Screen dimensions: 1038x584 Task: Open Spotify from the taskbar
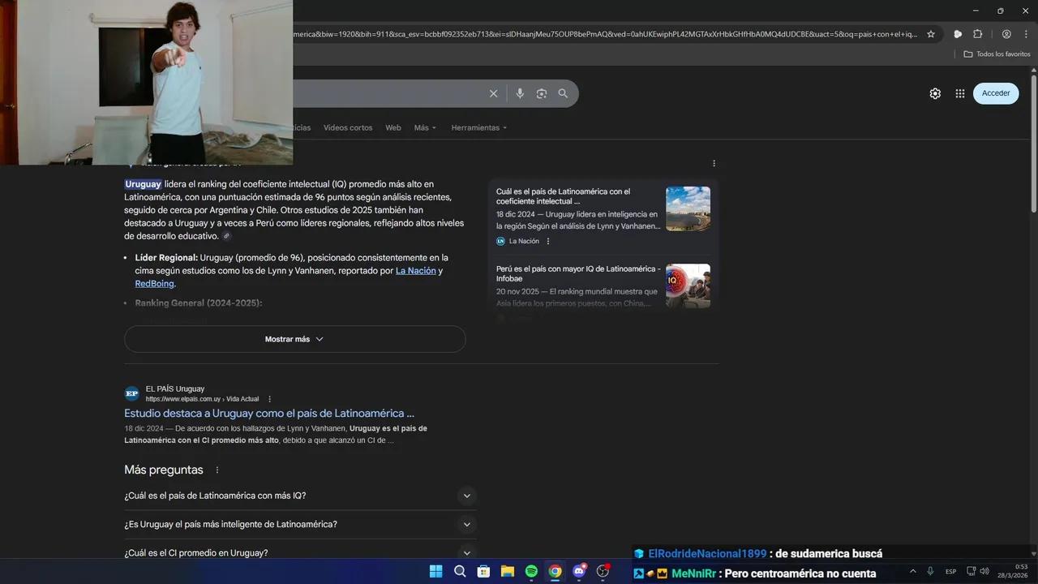[x=531, y=571]
